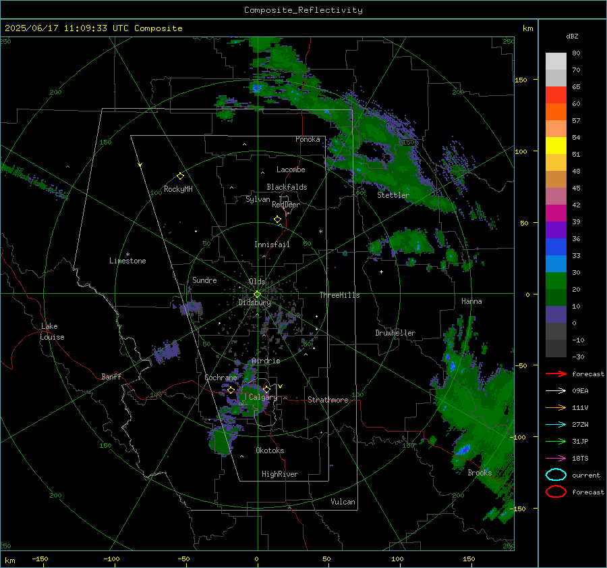Click the 2025/06/17 11:09:33 UTC timestamp
The width and height of the screenshot is (607, 568).
point(93,28)
